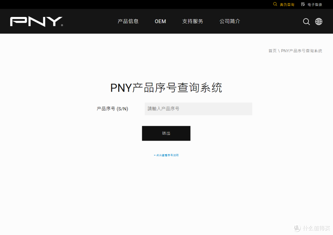
Task: Expand product categories under 产品信息
Action: [128, 21]
